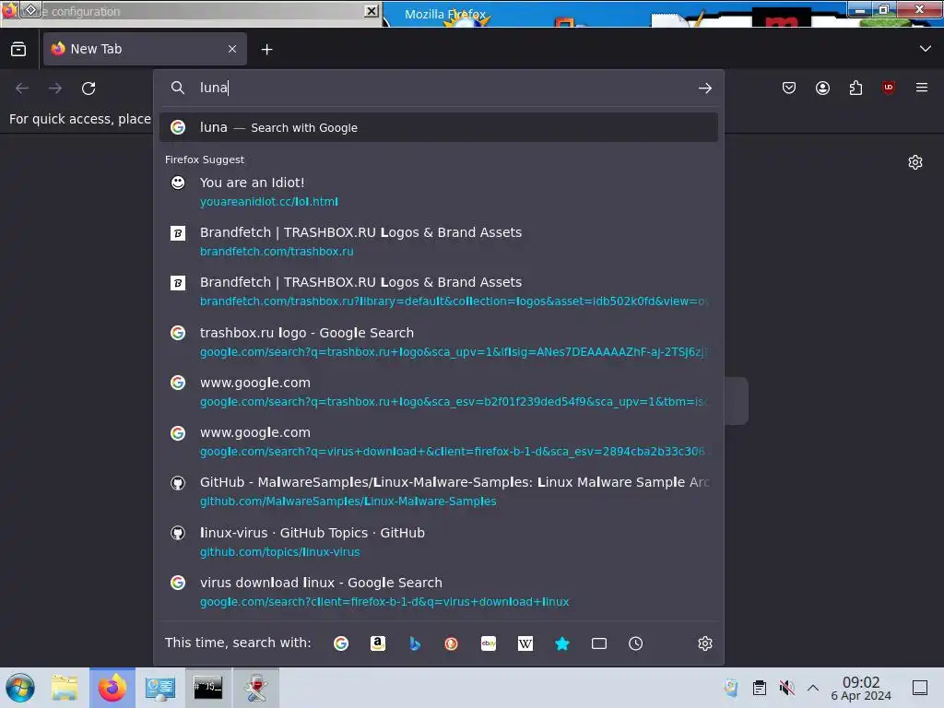Search open tabs with the tab icon
Image resolution: width=944 pixels, height=708 pixels.
click(x=599, y=643)
